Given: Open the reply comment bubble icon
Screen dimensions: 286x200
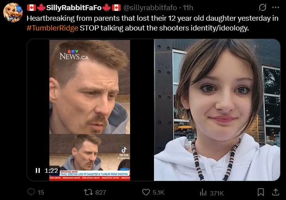Looking at the screenshot, I should click(x=31, y=192).
